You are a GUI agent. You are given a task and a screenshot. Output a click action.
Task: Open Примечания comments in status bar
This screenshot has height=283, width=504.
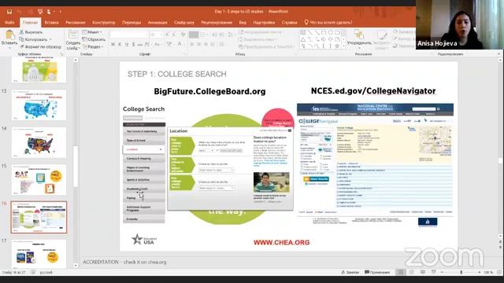coord(377,272)
